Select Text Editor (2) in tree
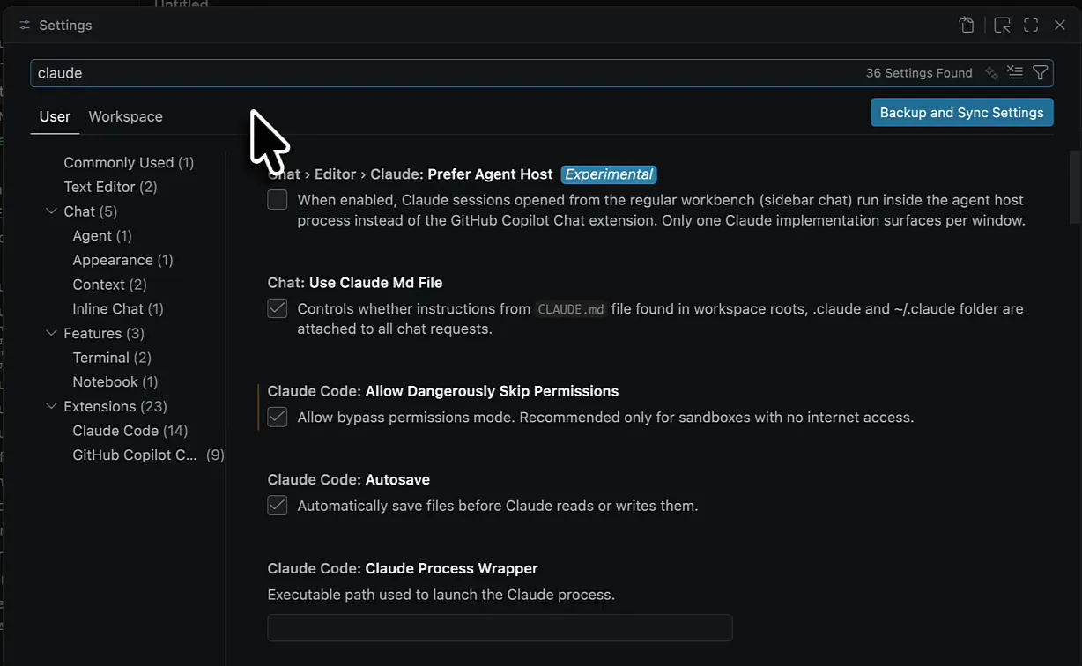Viewport: 1082px width, 666px height. [x=110, y=187]
